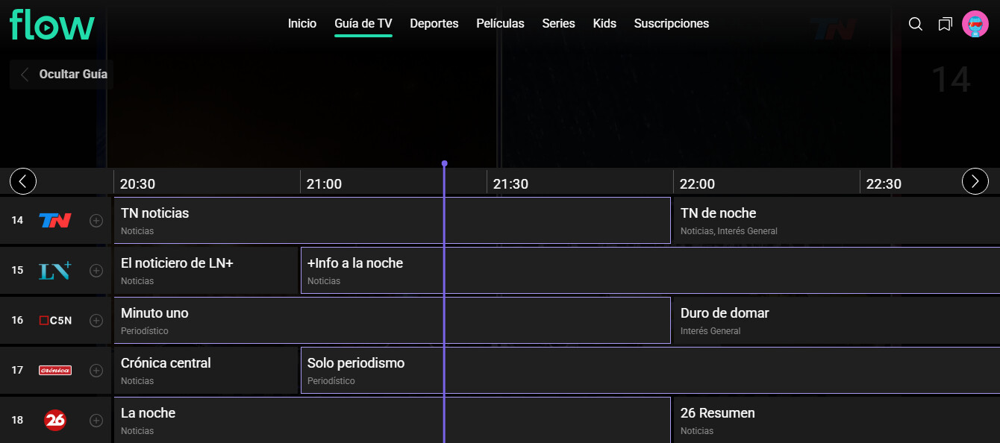Select the La noche program

(x=392, y=420)
